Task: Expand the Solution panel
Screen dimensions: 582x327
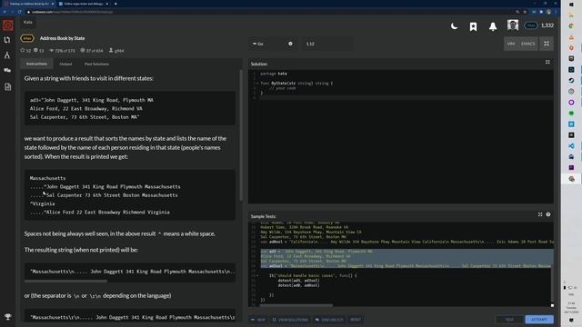Action: [x=547, y=62]
